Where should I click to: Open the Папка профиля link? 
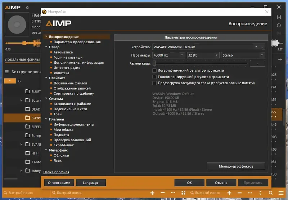[x=56, y=172]
